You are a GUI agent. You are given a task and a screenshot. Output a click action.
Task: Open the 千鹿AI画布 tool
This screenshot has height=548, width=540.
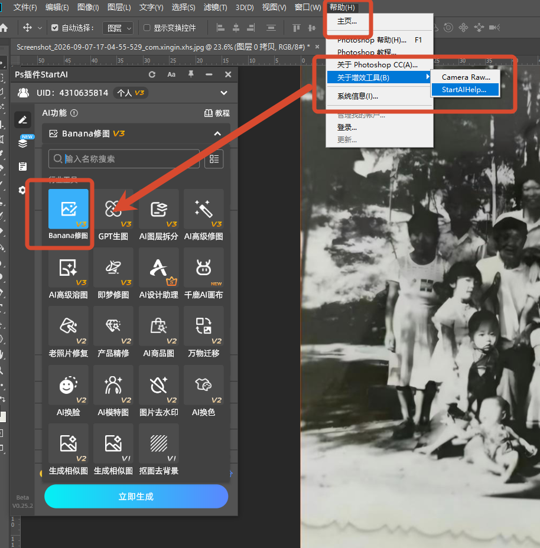click(x=204, y=273)
